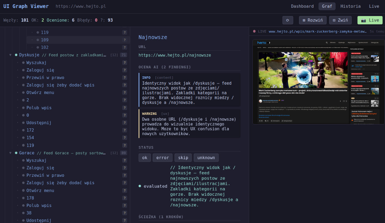Expand all nodes with Rozwiń
Viewport: 385px width, 223px height.
click(x=312, y=20)
